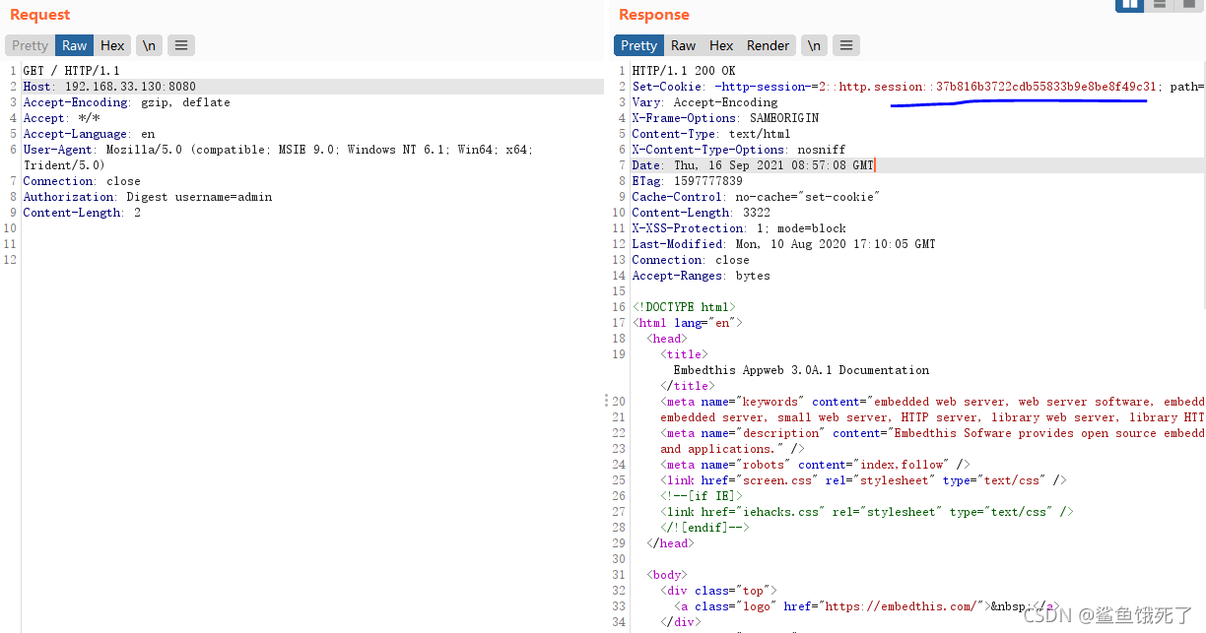Click the 'Vary: Accept-Encoding' response header
The width and height of the screenshot is (1206, 633).
(704, 102)
